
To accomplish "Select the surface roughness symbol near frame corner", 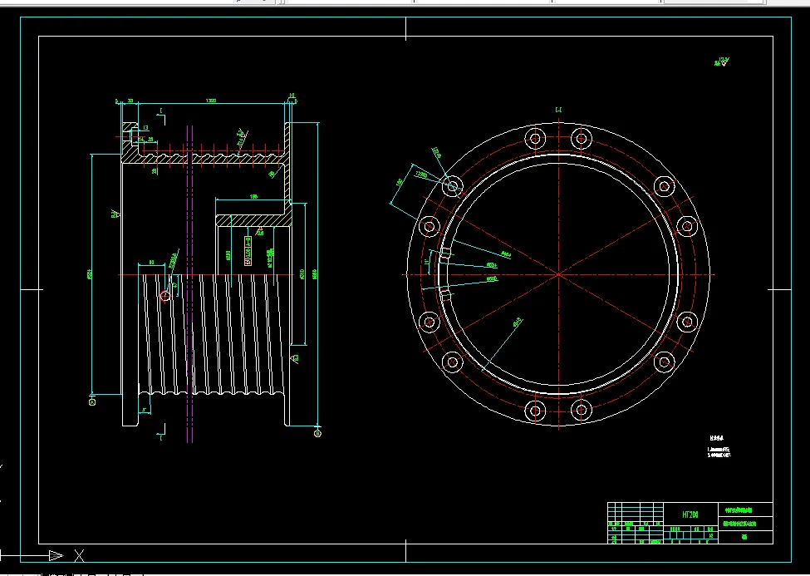I will click(722, 62).
